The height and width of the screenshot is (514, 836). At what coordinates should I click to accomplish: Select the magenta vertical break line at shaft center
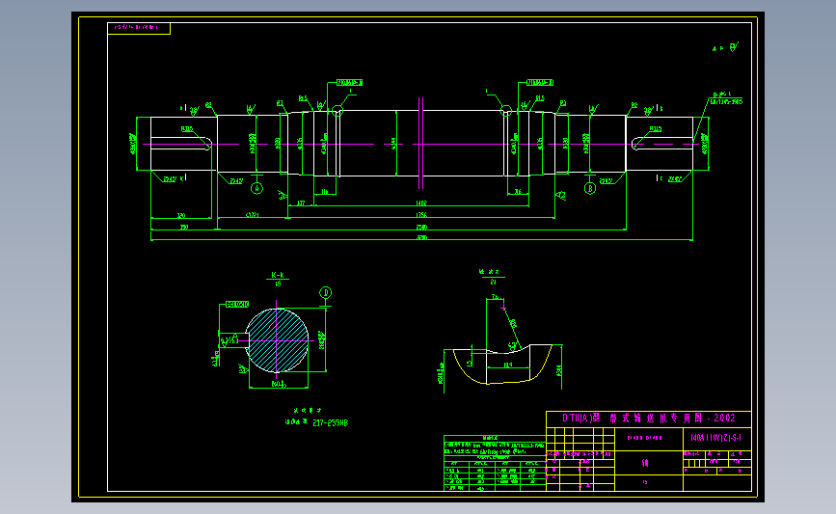(x=420, y=143)
